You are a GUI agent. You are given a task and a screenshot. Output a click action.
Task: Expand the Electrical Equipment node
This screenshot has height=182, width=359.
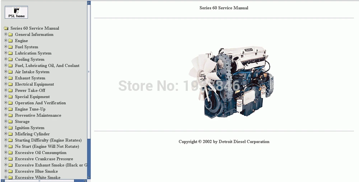point(6,84)
